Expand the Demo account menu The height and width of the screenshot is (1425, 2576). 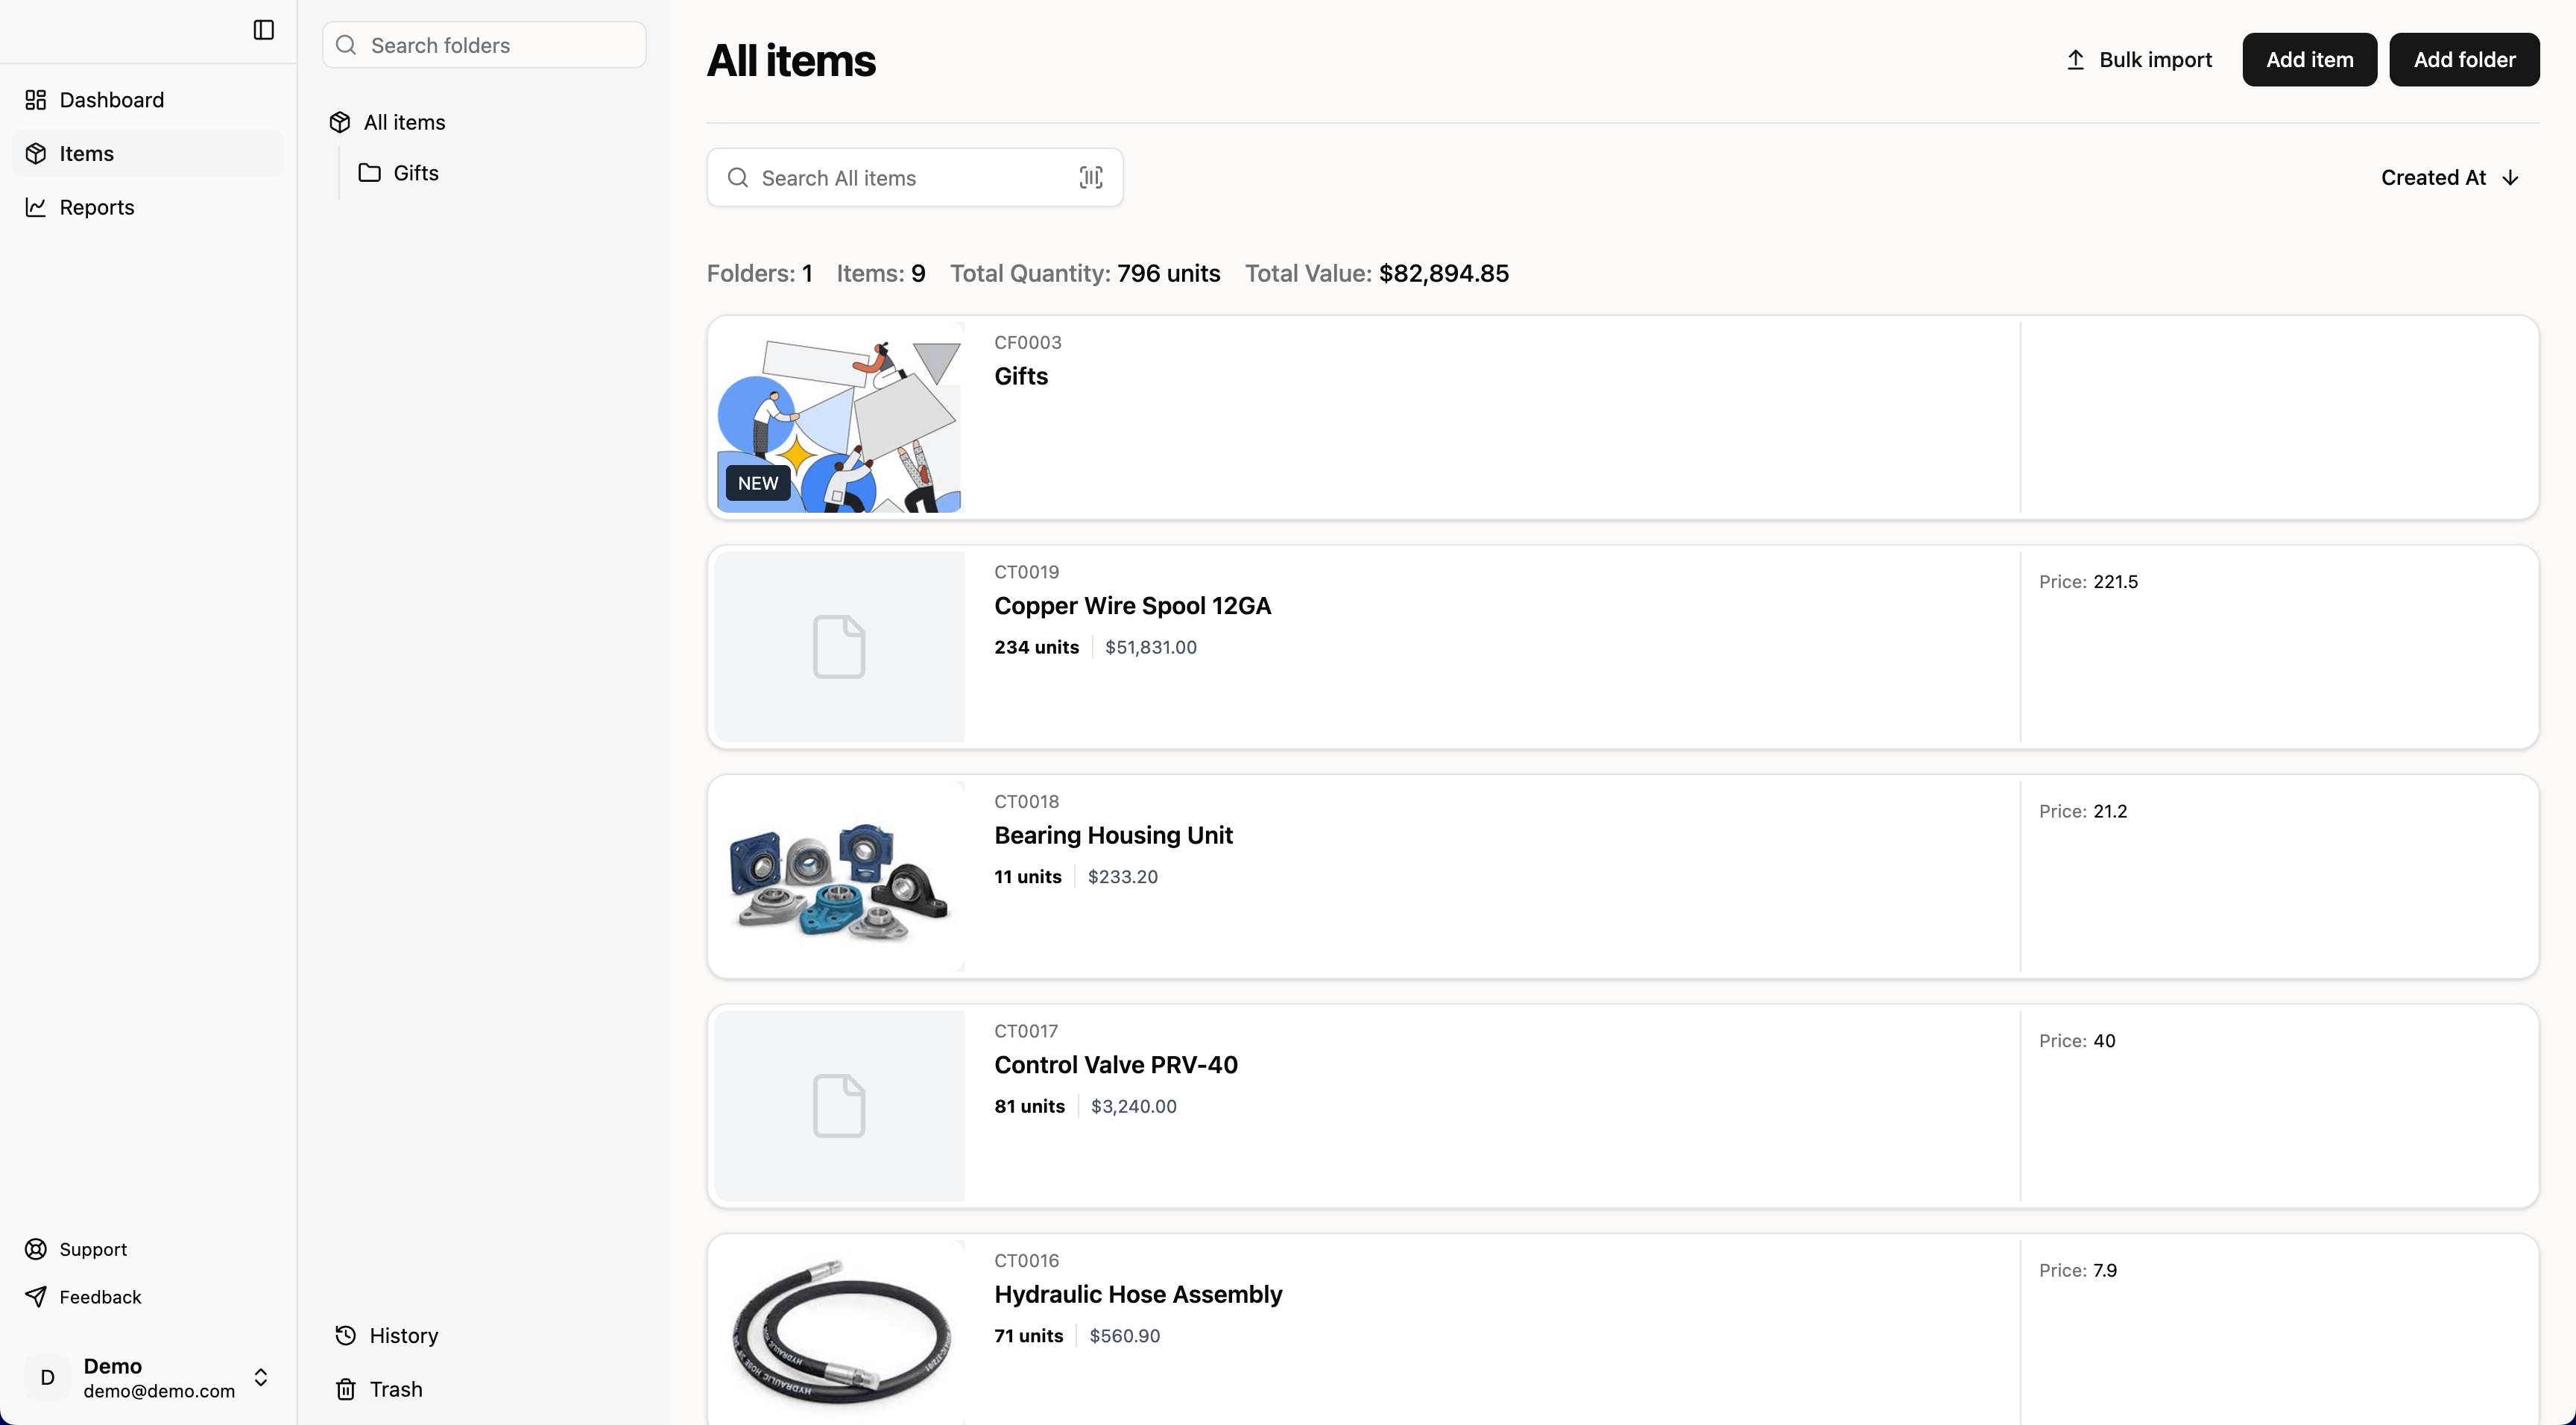[x=261, y=1377]
